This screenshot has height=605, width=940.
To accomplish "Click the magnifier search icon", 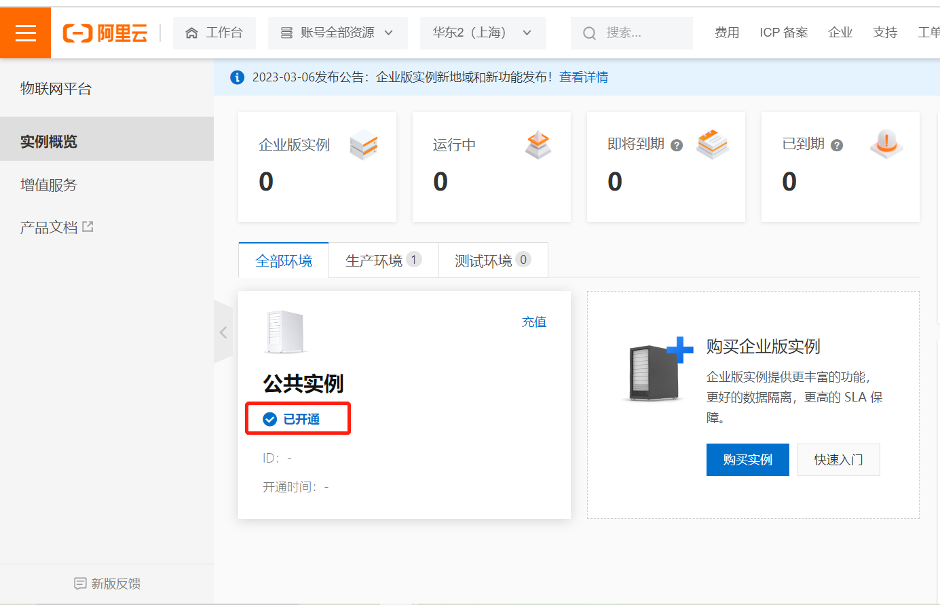I will pyautogui.click(x=589, y=33).
